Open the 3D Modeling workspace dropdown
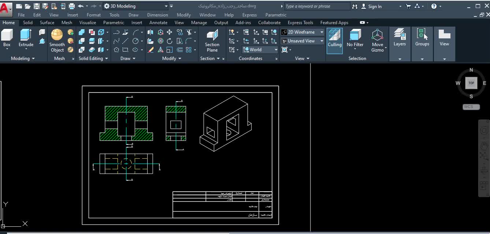This screenshot has width=490, height=234. click(136, 6)
